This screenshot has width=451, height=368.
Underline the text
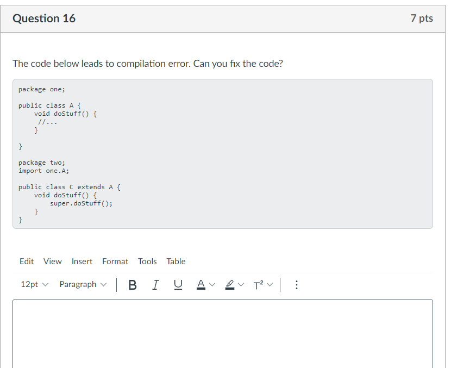(x=178, y=284)
